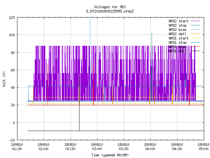
Task: Select the NPD2 defl legend label
Action: point(178,34)
